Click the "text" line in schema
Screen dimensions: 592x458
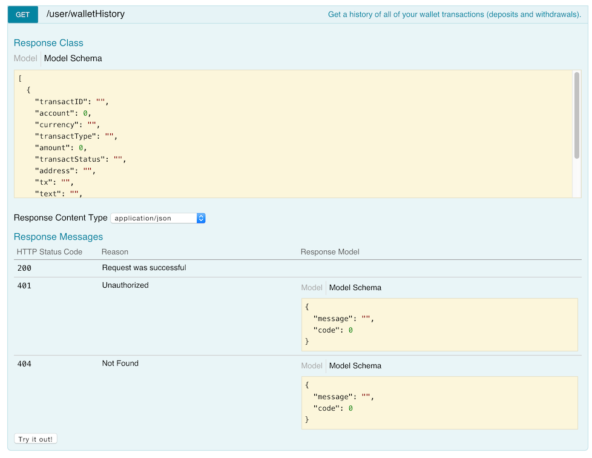point(59,193)
